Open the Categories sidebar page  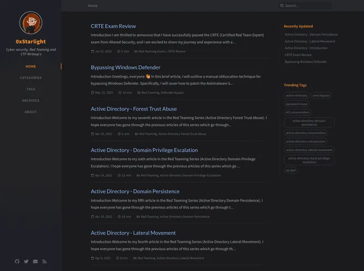coord(31,78)
